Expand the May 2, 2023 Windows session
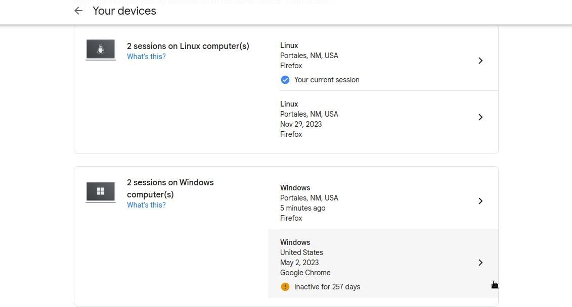The height and width of the screenshot is (307, 572). [480, 263]
